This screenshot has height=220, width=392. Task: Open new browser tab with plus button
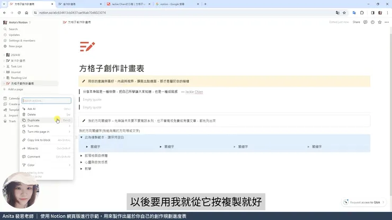pyautogui.click(x=205, y=4)
